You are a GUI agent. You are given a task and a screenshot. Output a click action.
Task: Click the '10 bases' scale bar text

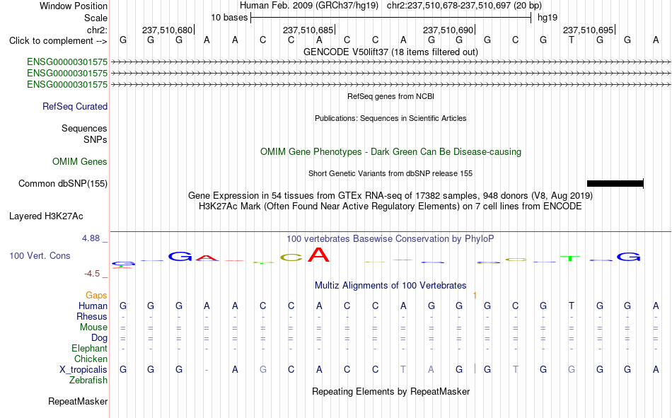click(229, 18)
